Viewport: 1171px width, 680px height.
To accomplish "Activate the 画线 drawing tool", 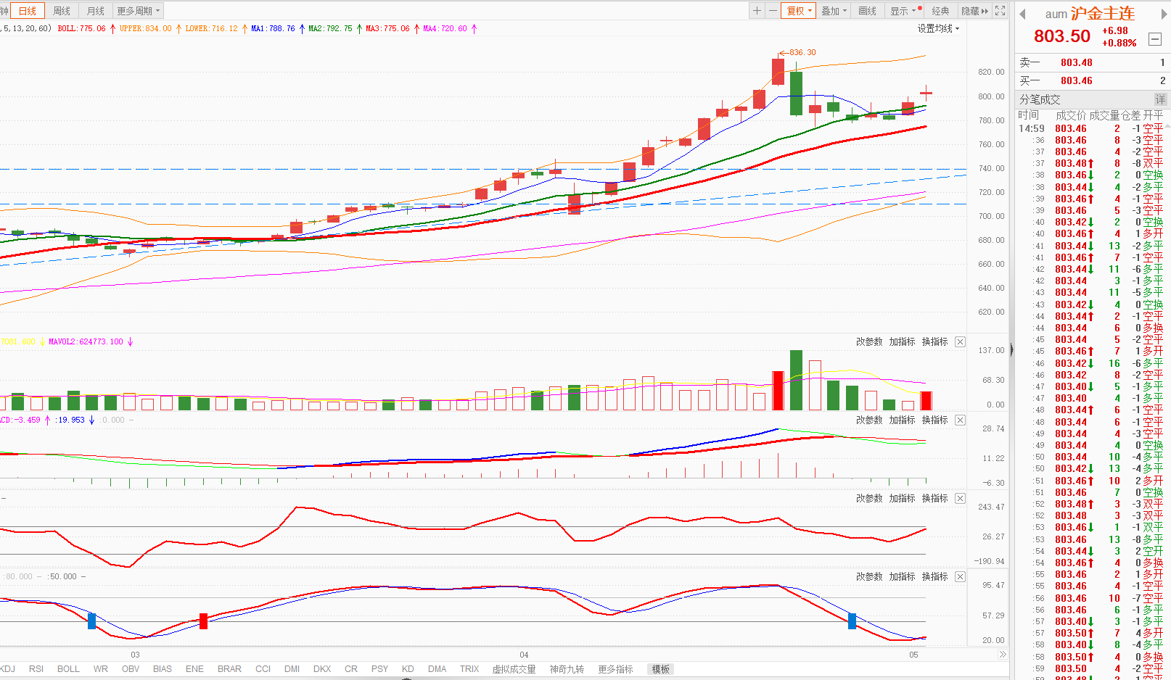I will click(x=868, y=11).
